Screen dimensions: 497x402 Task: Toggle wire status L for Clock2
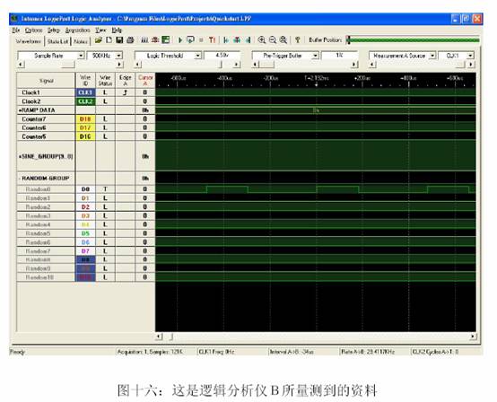pos(105,101)
